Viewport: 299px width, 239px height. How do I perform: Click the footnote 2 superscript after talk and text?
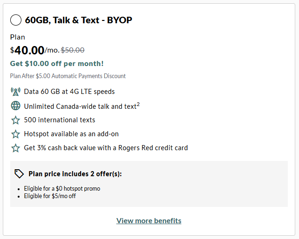138,104
